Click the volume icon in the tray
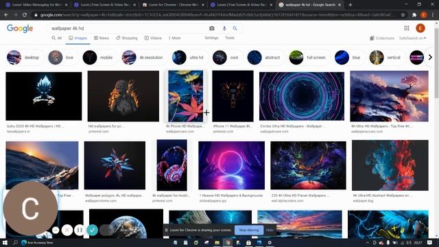Image resolution: width=439 pixels, height=247 pixels. tap(409, 242)
